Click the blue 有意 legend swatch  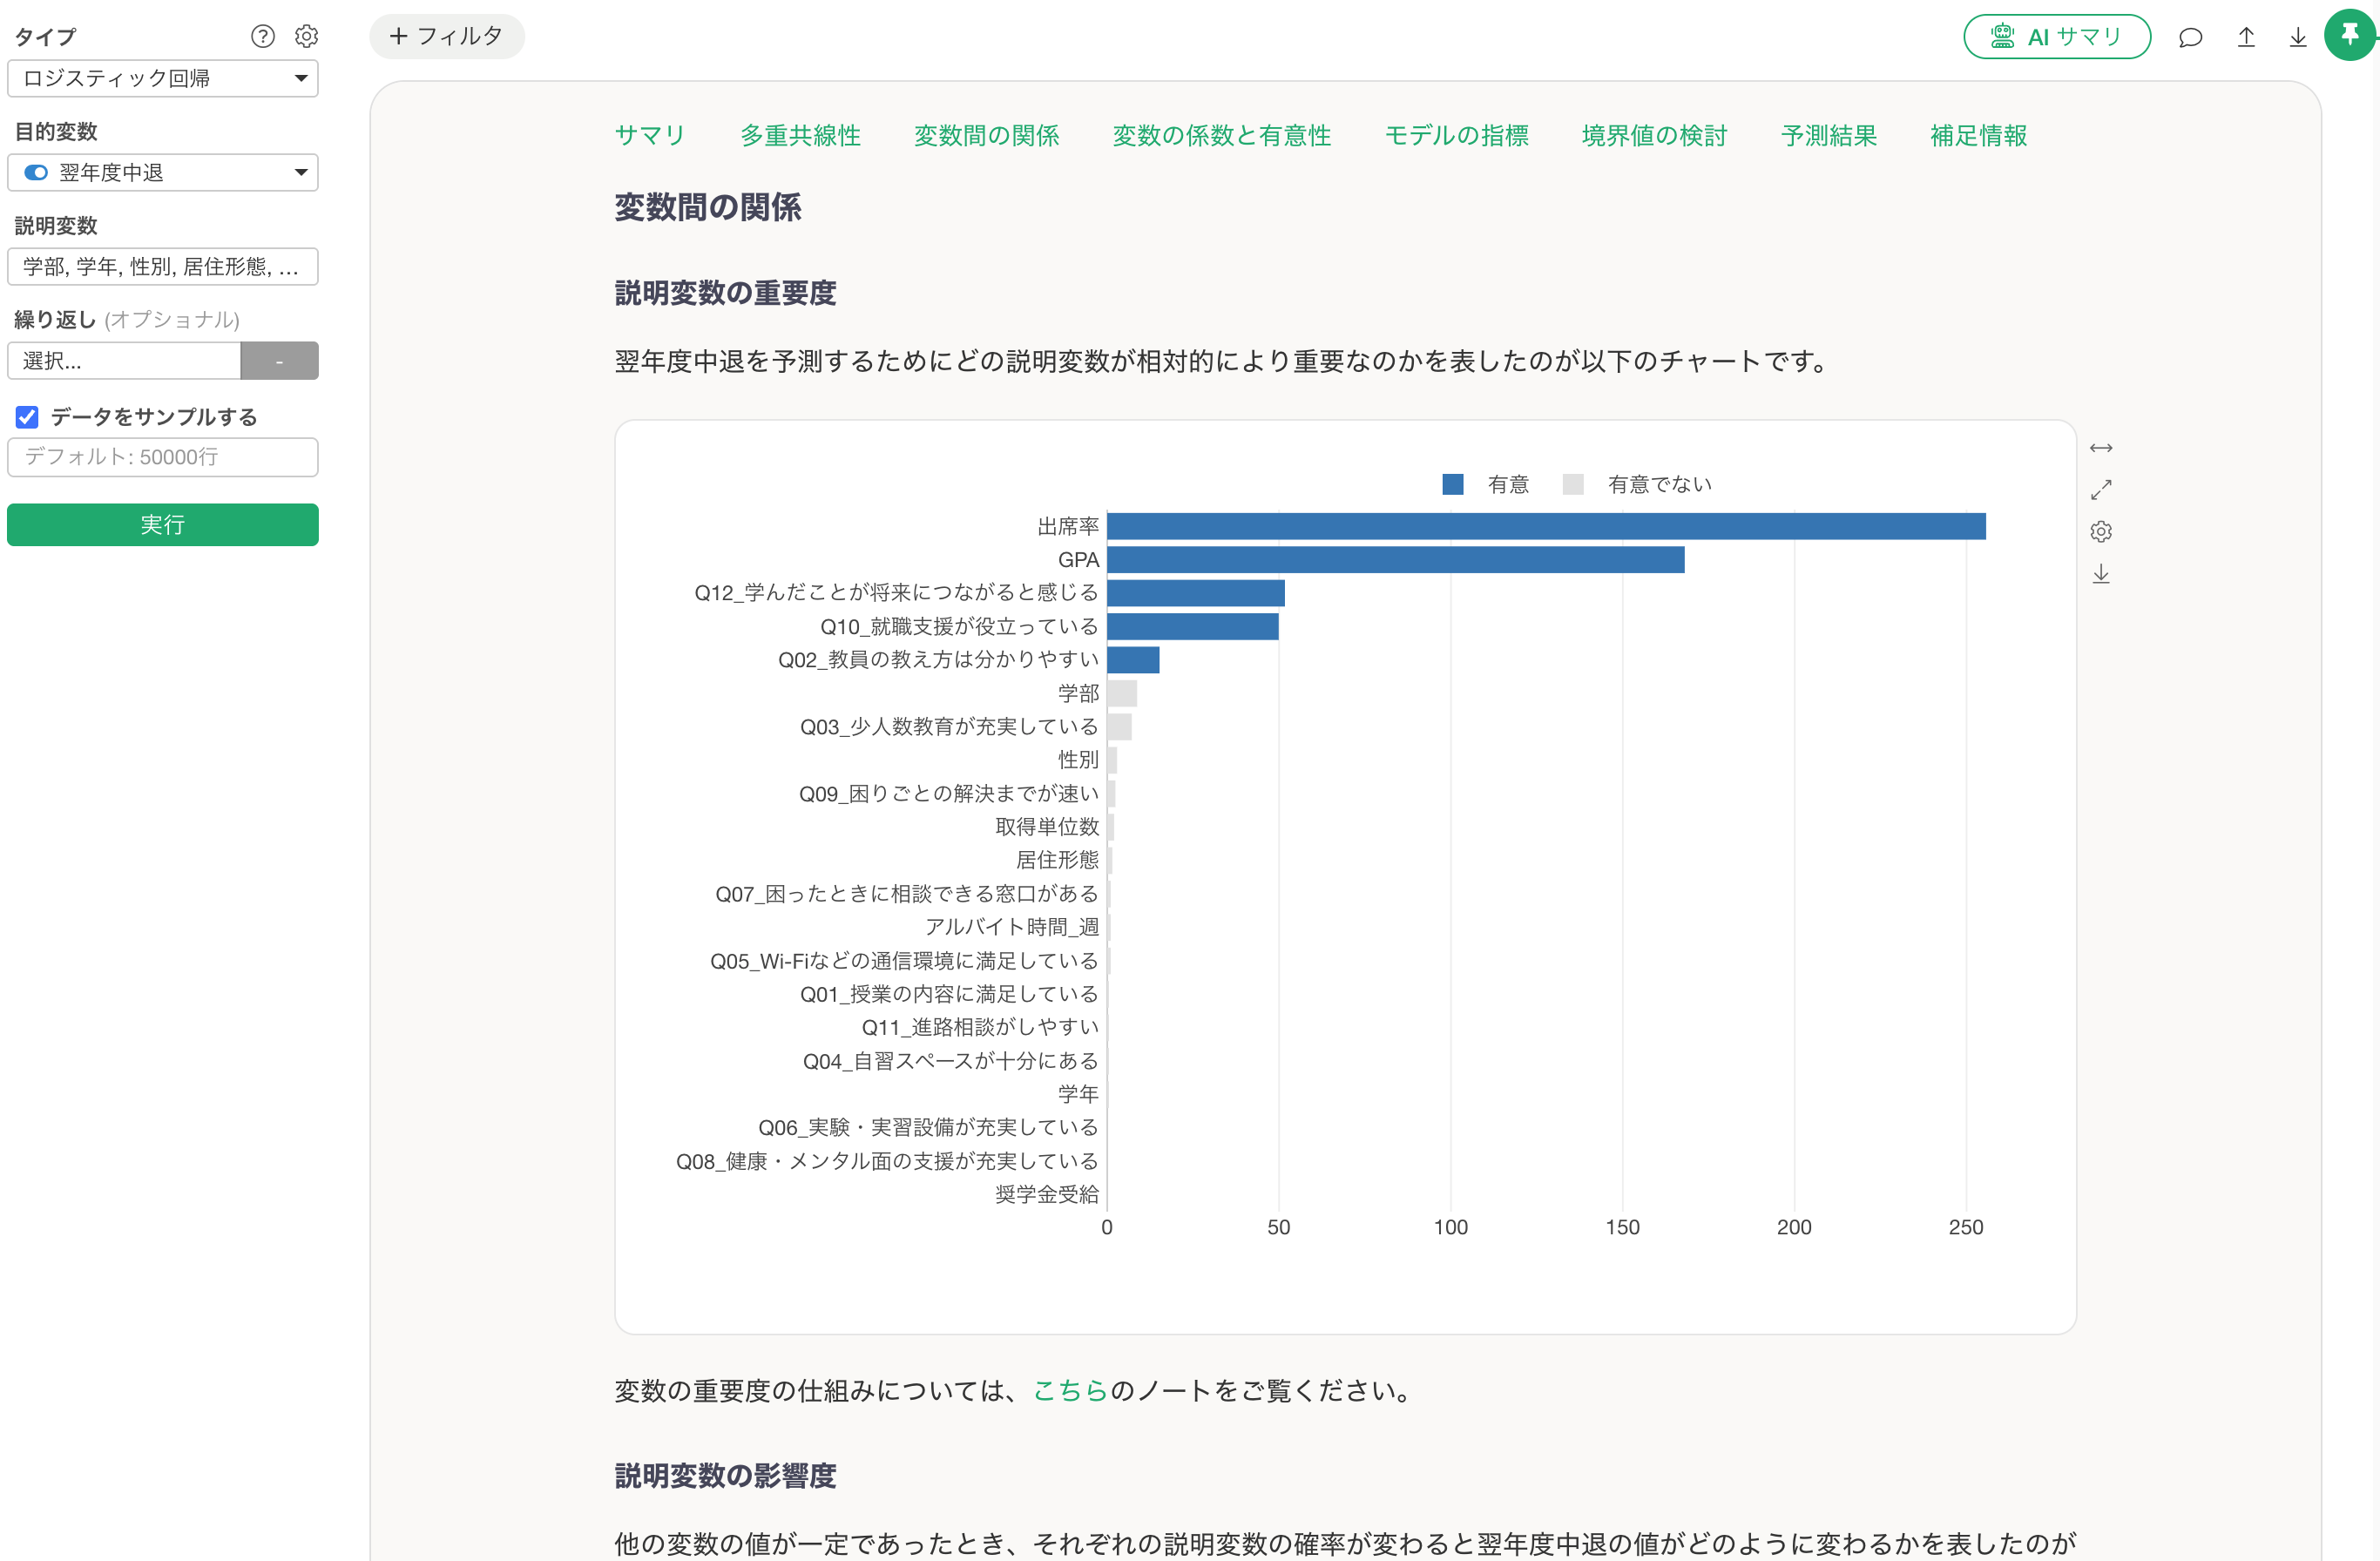[1453, 484]
